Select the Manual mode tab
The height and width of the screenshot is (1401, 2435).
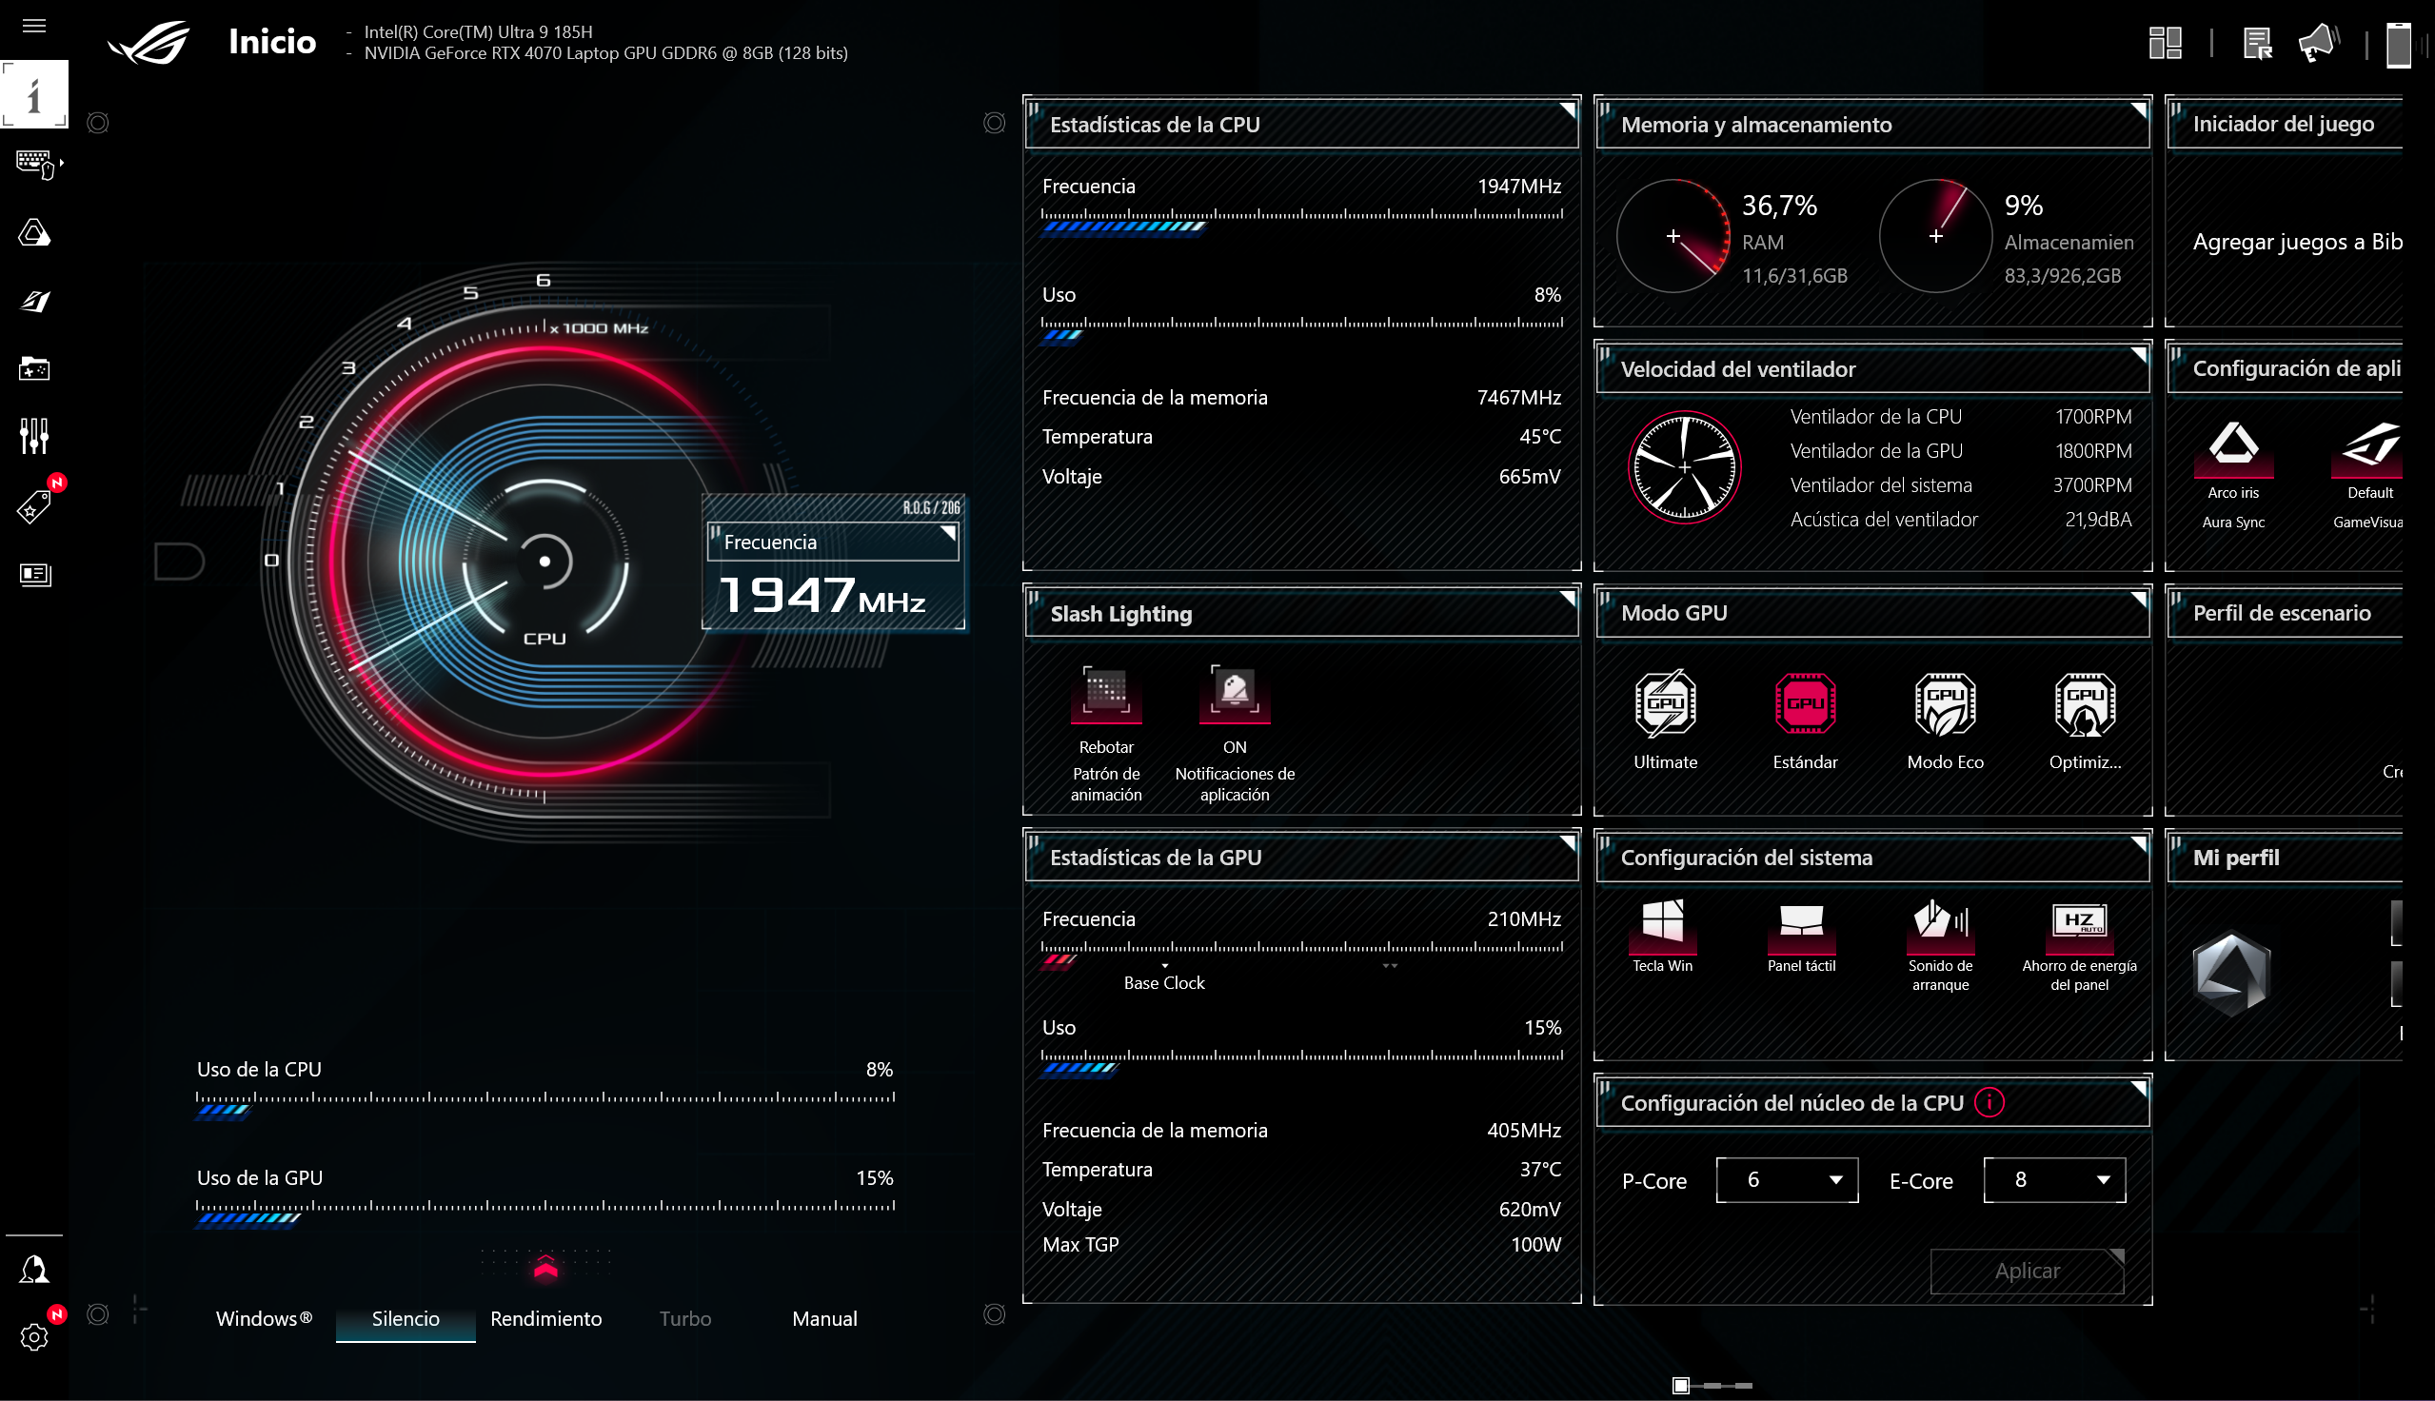tap(824, 1319)
